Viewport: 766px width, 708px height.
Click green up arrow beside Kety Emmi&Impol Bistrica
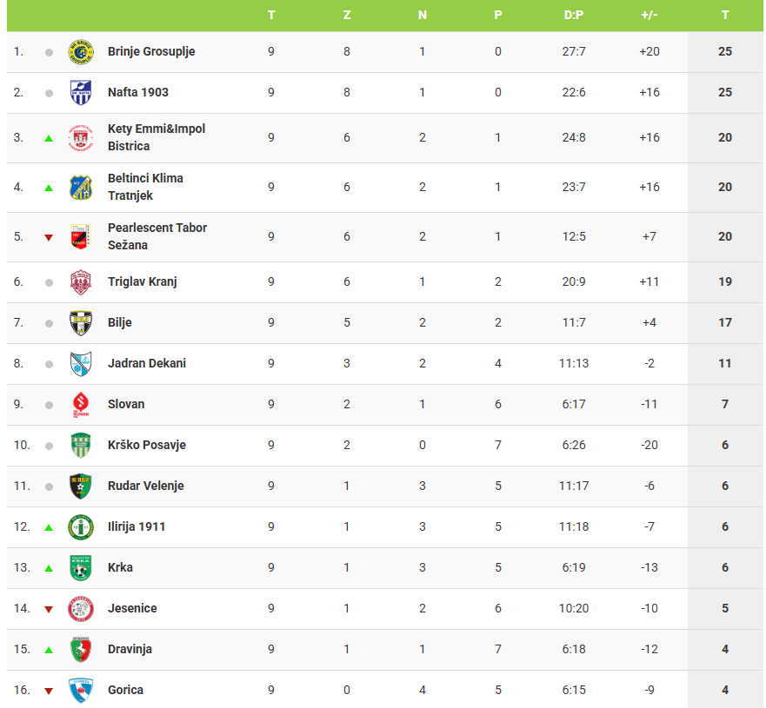coord(49,138)
